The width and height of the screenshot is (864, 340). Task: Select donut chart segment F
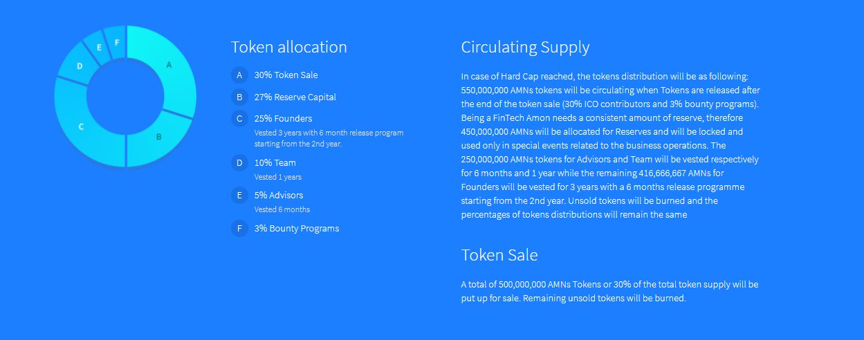pyautogui.click(x=117, y=42)
